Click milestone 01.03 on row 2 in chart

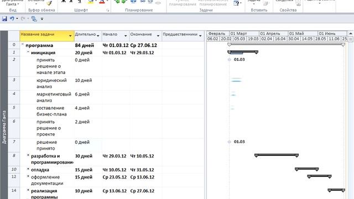pyautogui.click(x=229, y=60)
